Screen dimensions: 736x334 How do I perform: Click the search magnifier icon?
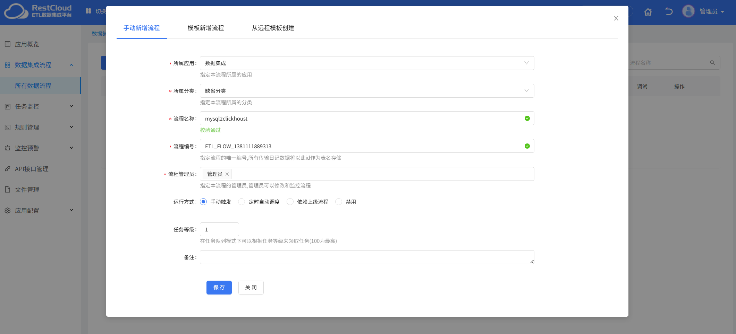click(x=712, y=63)
